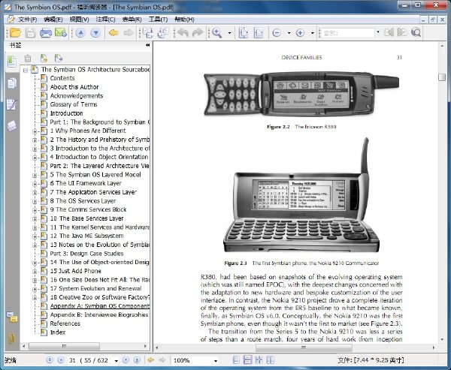Click the Save disk icon in toolbar
451x370 pixels.
(x=30, y=33)
